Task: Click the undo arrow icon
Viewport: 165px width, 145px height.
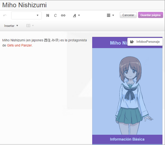Action: coord(5,15)
